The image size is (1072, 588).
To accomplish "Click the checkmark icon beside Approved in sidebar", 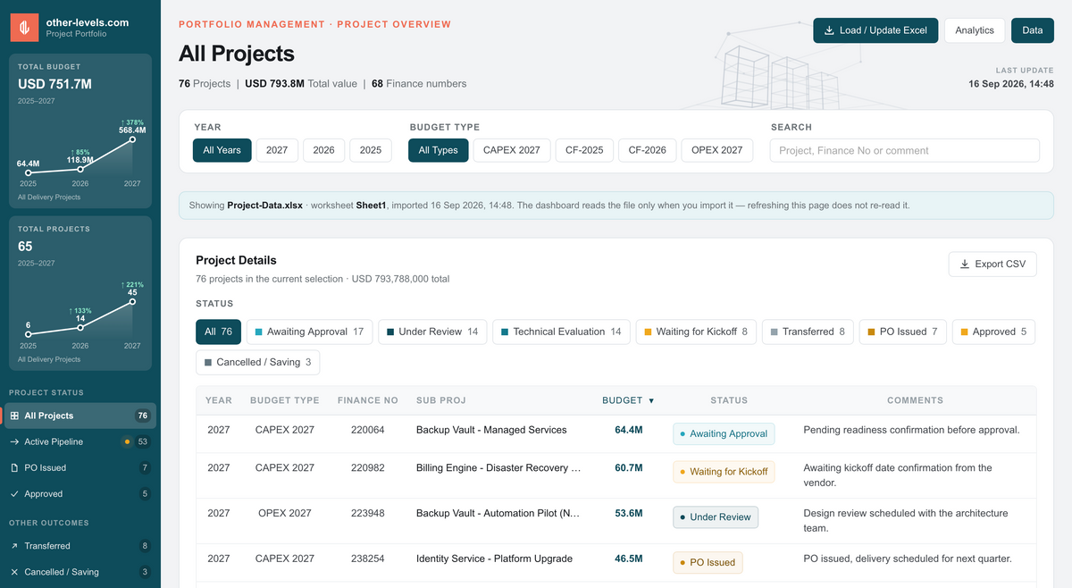I will (14, 493).
